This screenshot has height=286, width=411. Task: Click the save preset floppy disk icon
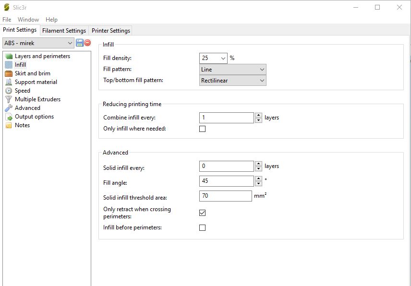[x=79, y=43]
